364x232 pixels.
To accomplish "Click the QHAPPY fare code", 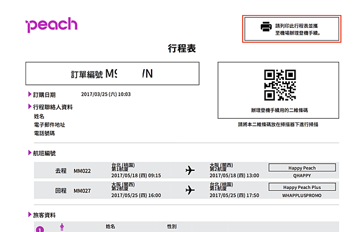I will click(x=302, y=176).
